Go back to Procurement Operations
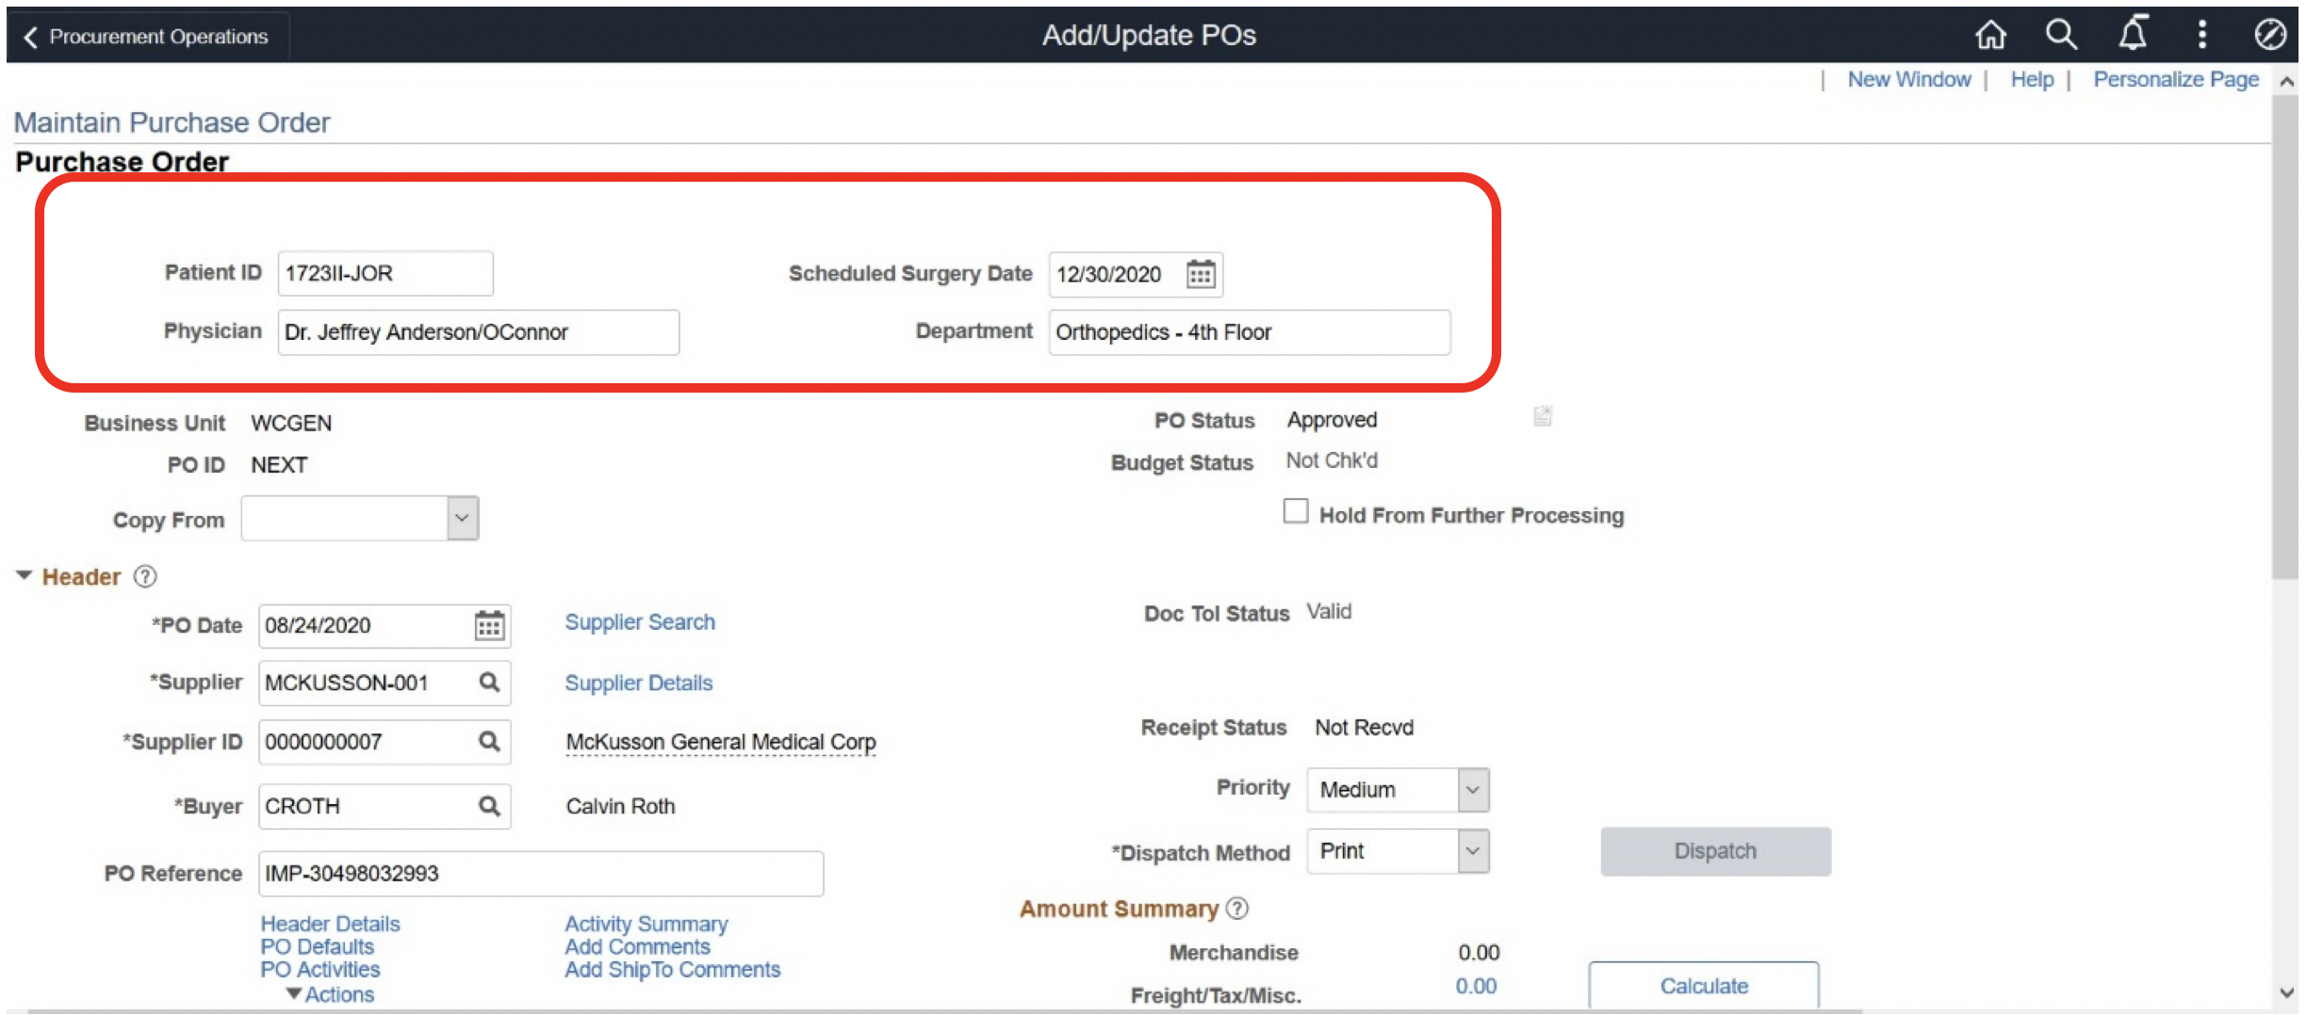This screenshot has width=2307, height=1015. pos(147,37)
